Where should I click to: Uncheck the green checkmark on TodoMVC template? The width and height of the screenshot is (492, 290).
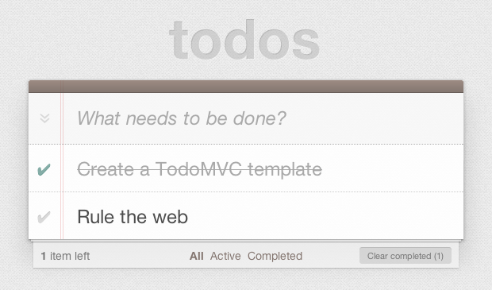pos(44,170)
